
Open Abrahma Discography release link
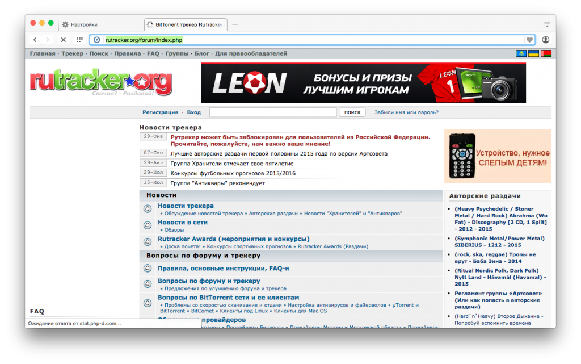[500, 219]
